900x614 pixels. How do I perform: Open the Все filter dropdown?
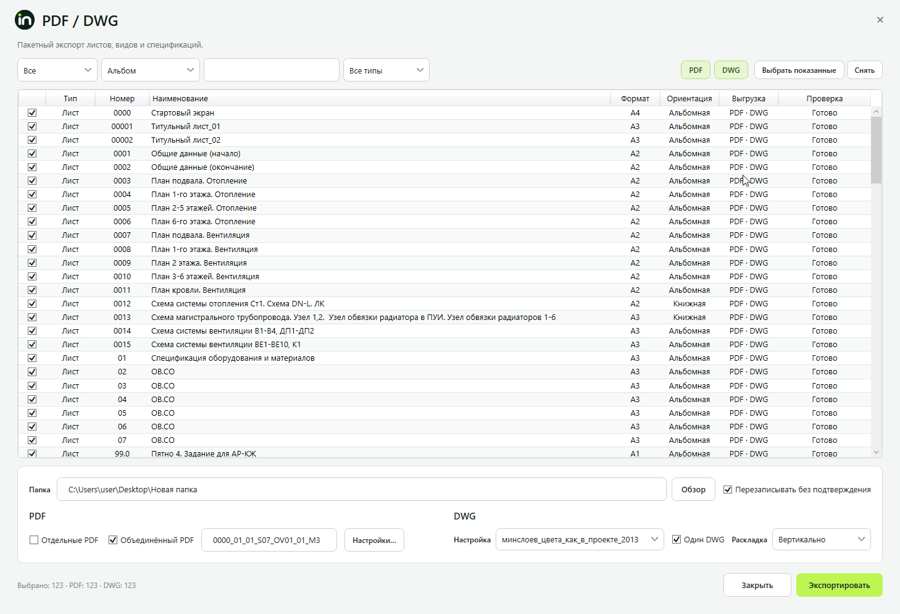point(57,70)
